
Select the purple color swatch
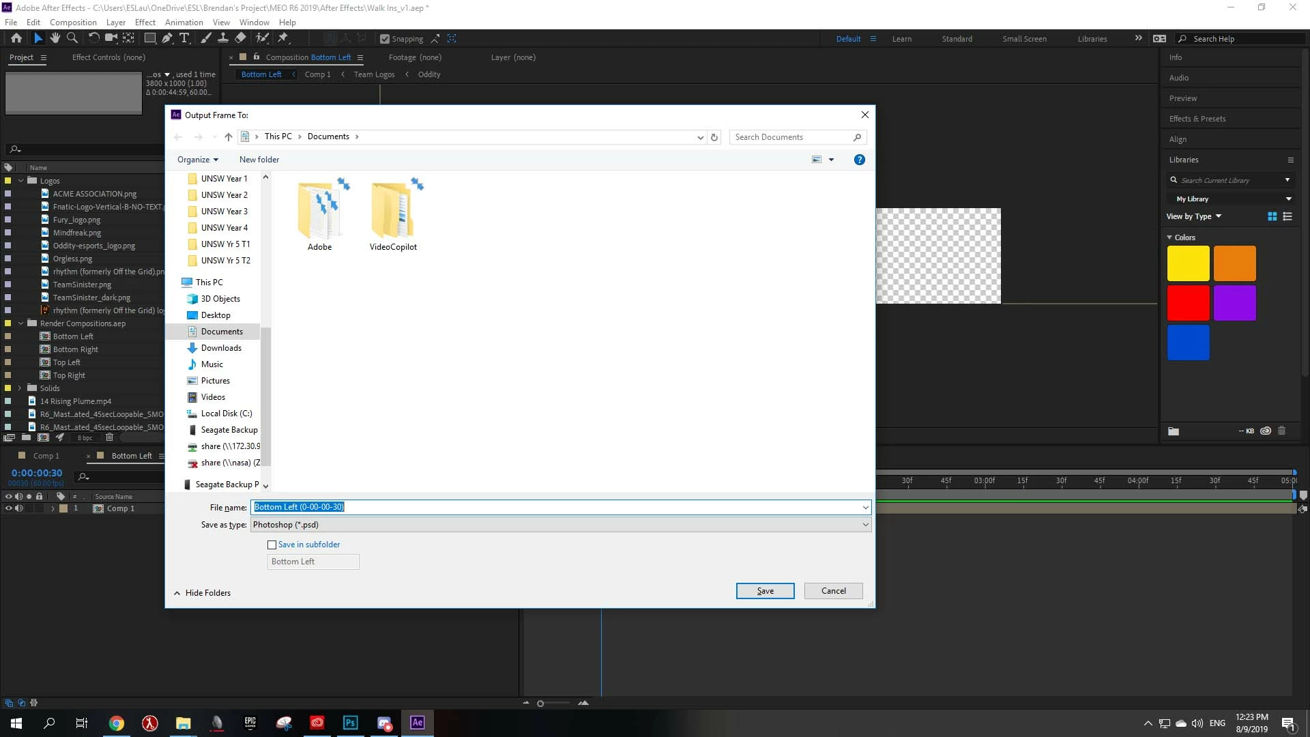click(1234, 303)
